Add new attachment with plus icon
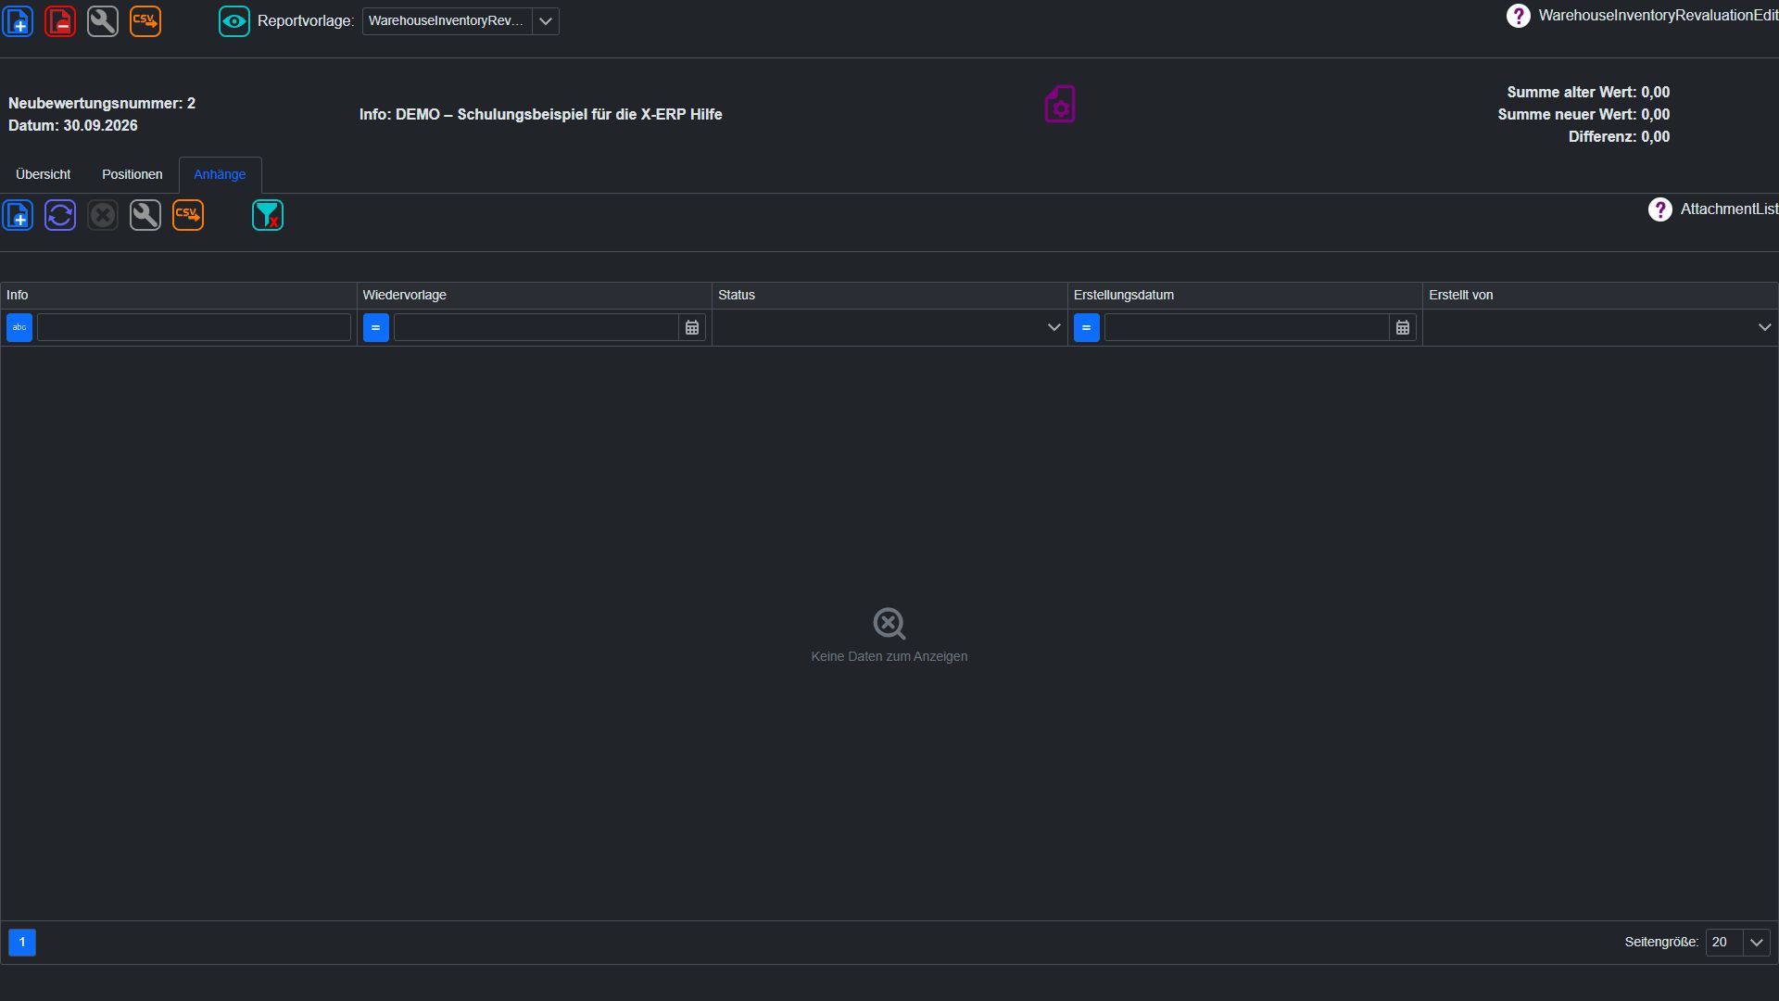 18,215
